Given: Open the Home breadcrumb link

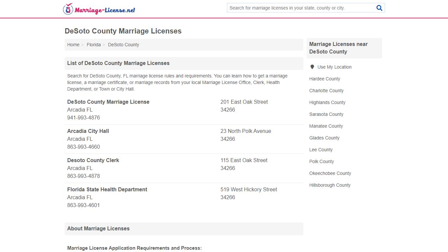Looking at the screenshot, I should point(73,45).
